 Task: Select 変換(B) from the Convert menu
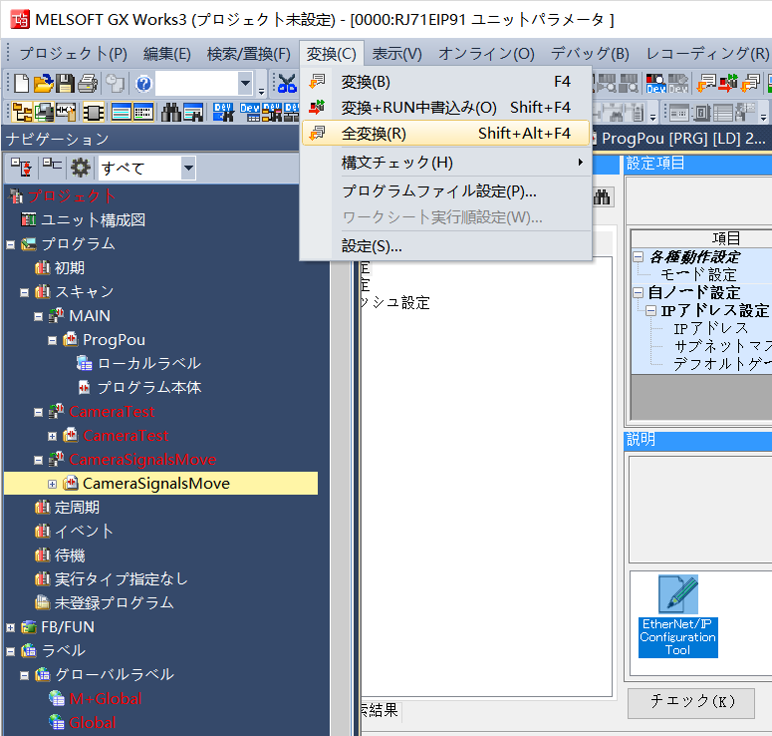445,82
